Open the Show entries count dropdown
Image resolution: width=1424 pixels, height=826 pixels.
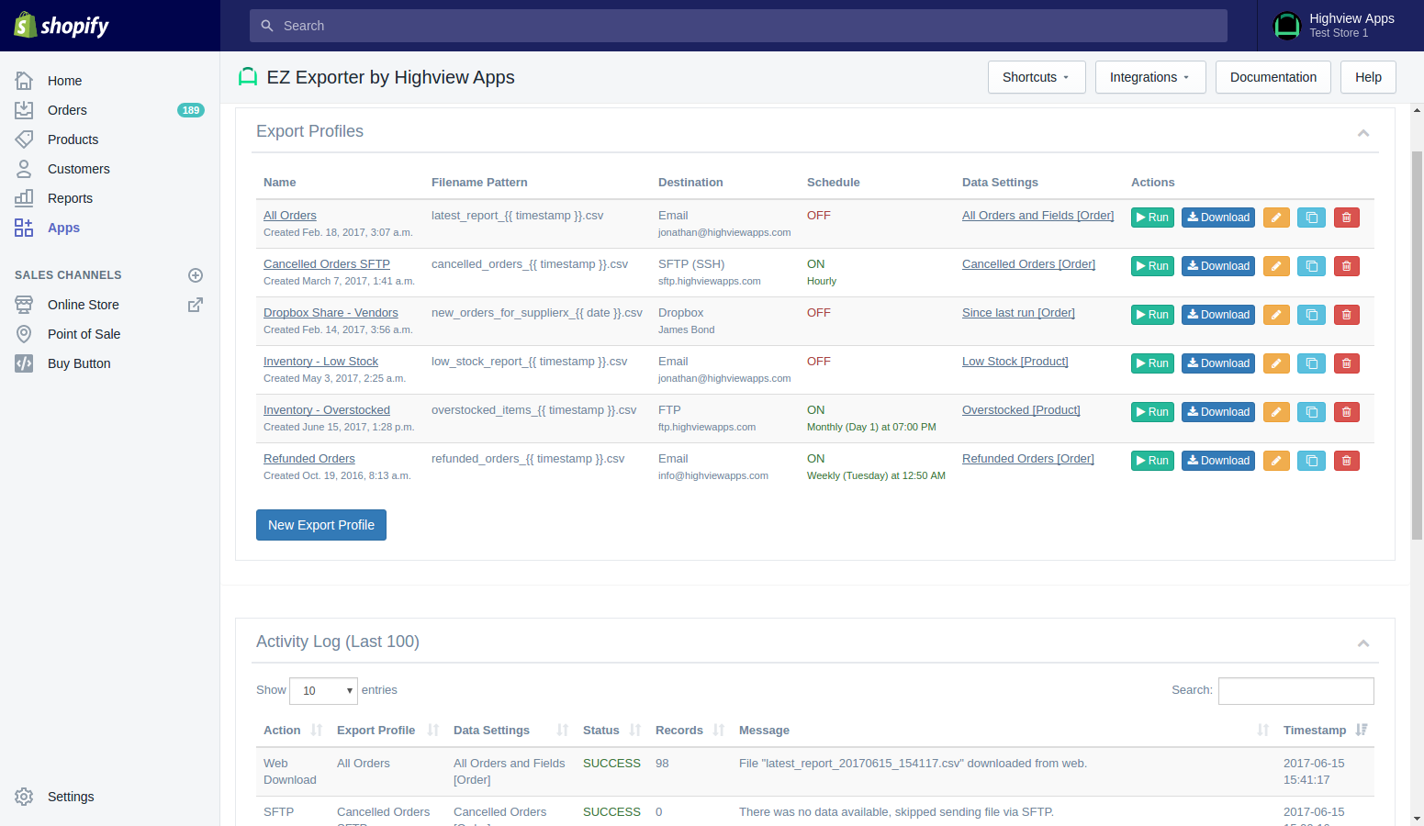(x=323, y=691)
